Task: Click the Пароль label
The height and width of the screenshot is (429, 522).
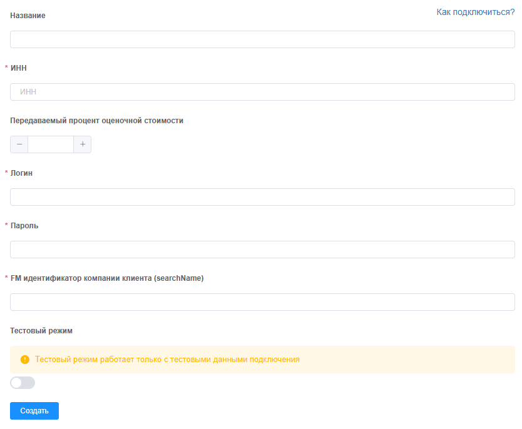Action: pyautogui.click(x=24, y=225)
